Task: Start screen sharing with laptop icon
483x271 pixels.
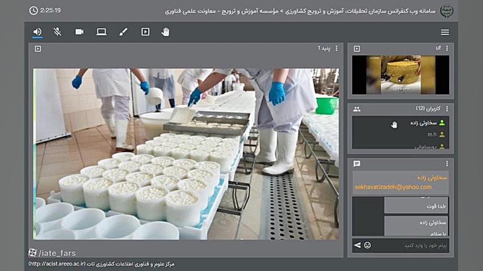Action: point(101,32)
